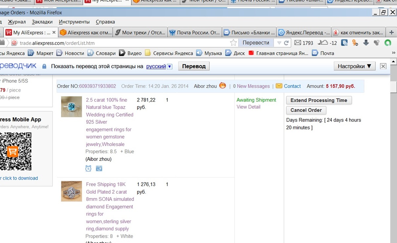The image size is (397, 243).
Task: Open View Detail link for the order
Action: [248, 107]
